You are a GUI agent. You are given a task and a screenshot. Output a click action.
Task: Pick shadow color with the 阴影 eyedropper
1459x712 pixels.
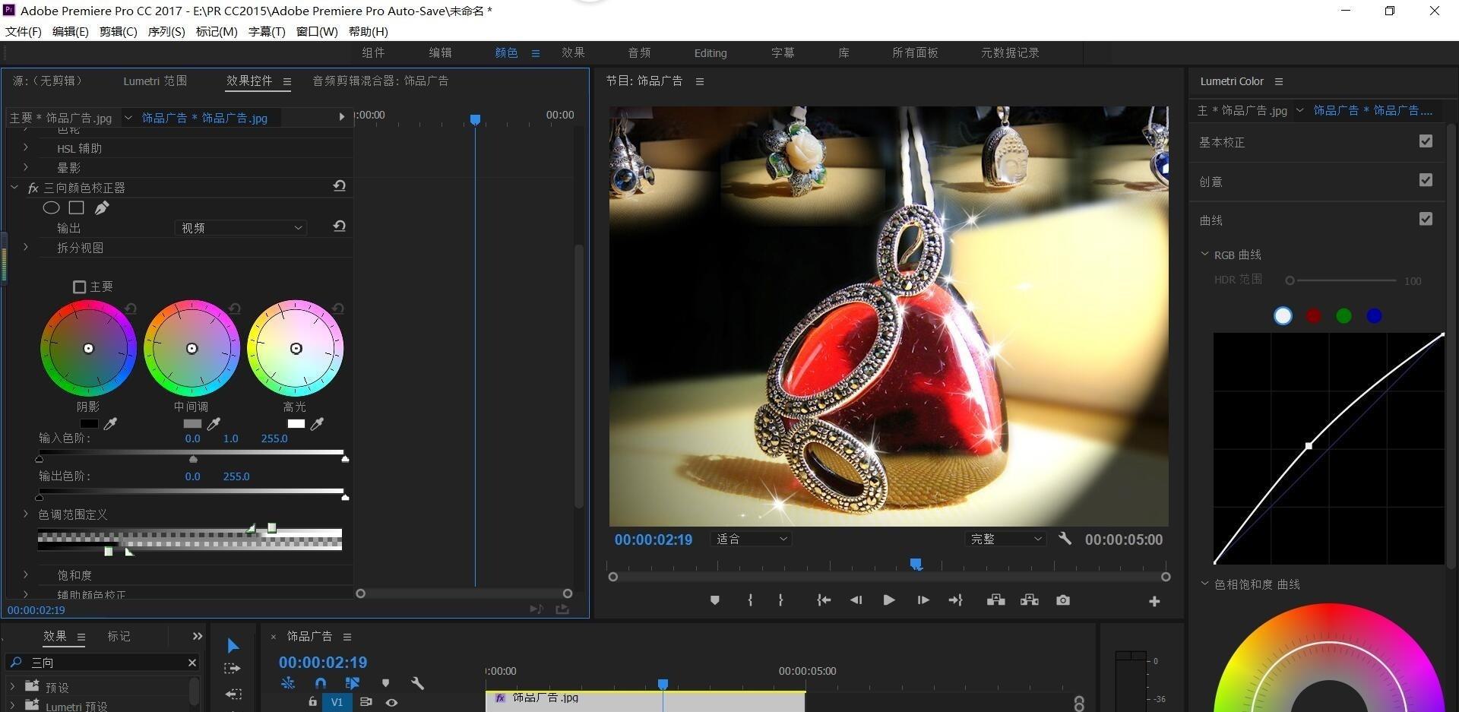click(110, 424)
